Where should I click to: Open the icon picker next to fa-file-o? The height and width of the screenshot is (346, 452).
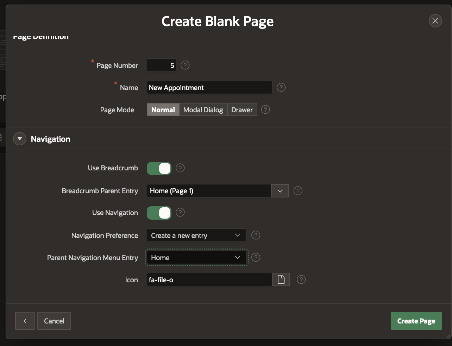281,279
